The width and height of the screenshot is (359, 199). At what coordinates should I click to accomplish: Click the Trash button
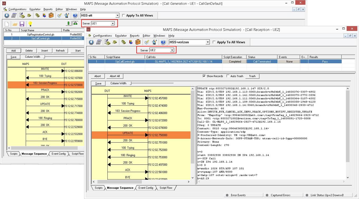[x=252, y=76]
